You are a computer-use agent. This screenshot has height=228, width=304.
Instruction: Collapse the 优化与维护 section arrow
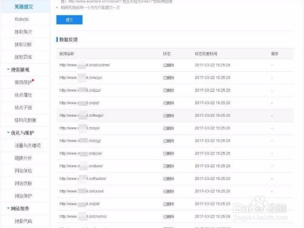(9, 133)
